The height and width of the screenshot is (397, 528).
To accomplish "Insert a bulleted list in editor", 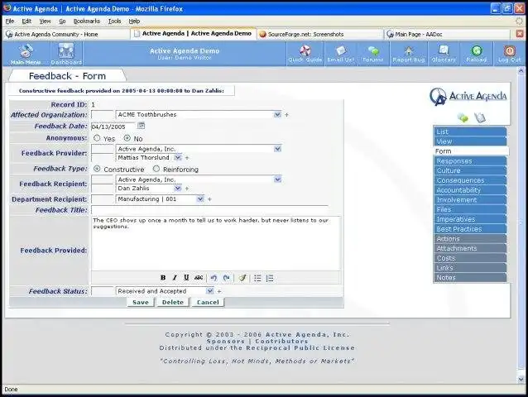I will (x=257, y=278).
